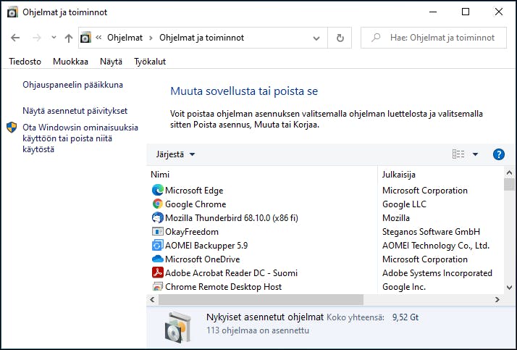Viewport: 517px width, 350px height.
Task: Click the blue help question mark icon
Action: pos(498,154)
